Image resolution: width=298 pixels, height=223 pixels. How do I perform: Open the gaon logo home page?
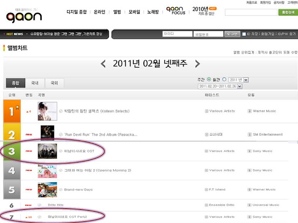(24, 17)
